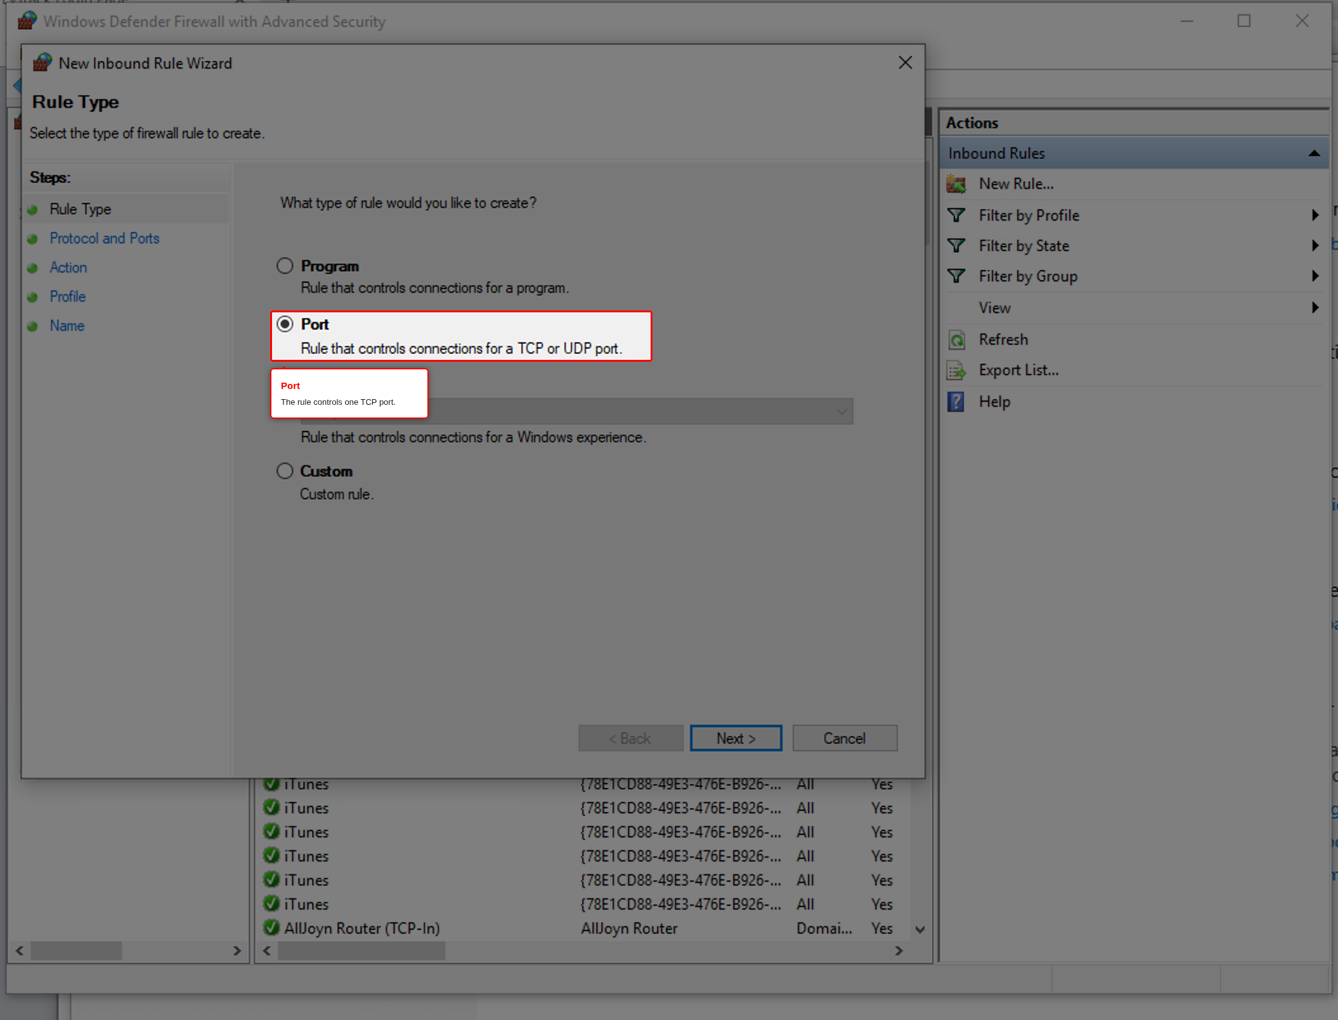Screen dimensions: 1338x1020
Task: Click the Refresh icon in Actions pane
Action: (x=956, y=340)
